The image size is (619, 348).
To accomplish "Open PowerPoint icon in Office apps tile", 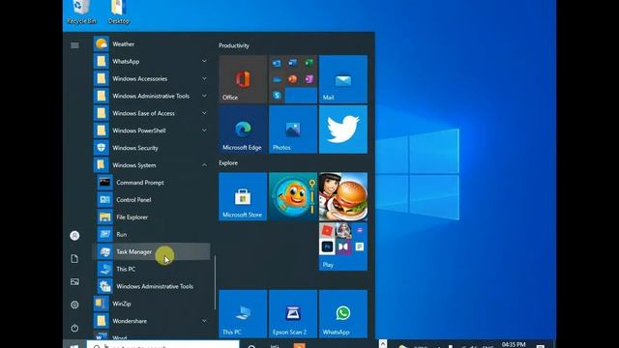I will 293,79.
